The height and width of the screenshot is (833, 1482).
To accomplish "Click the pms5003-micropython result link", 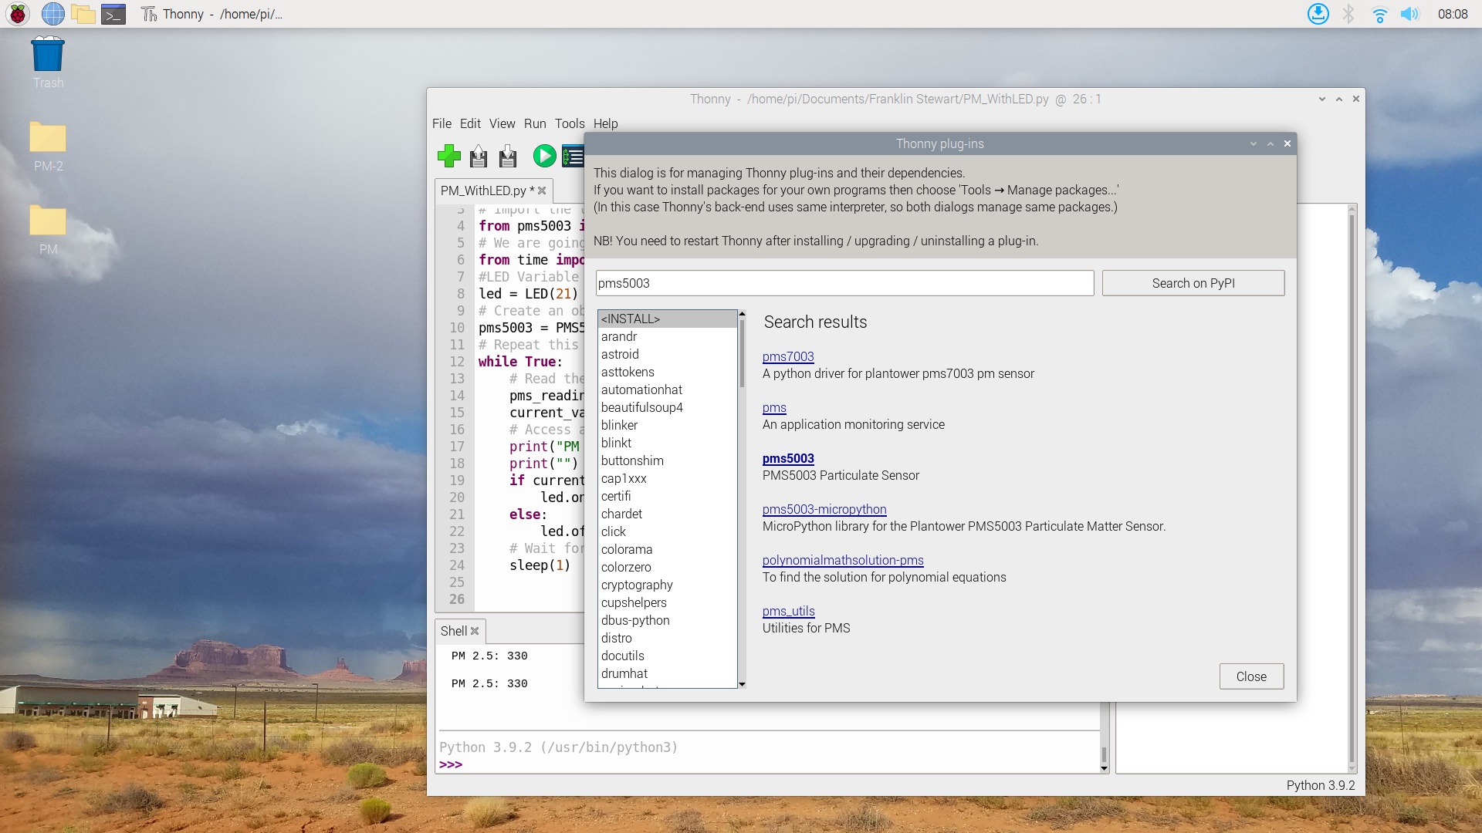I will pyautogui.click(x=824, y=508).
